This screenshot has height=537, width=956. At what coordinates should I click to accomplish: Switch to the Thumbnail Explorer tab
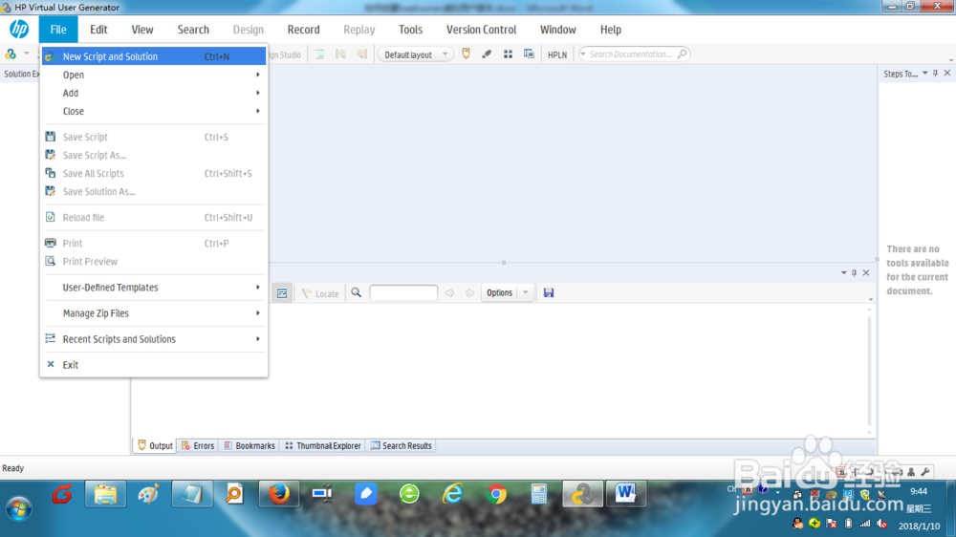pyautogui.click(x=323, y=445)
